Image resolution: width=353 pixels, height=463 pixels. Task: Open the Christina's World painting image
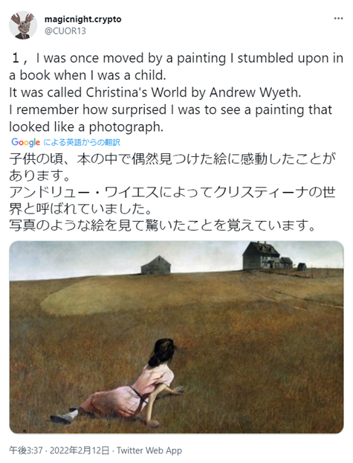[x=176, y=337]
